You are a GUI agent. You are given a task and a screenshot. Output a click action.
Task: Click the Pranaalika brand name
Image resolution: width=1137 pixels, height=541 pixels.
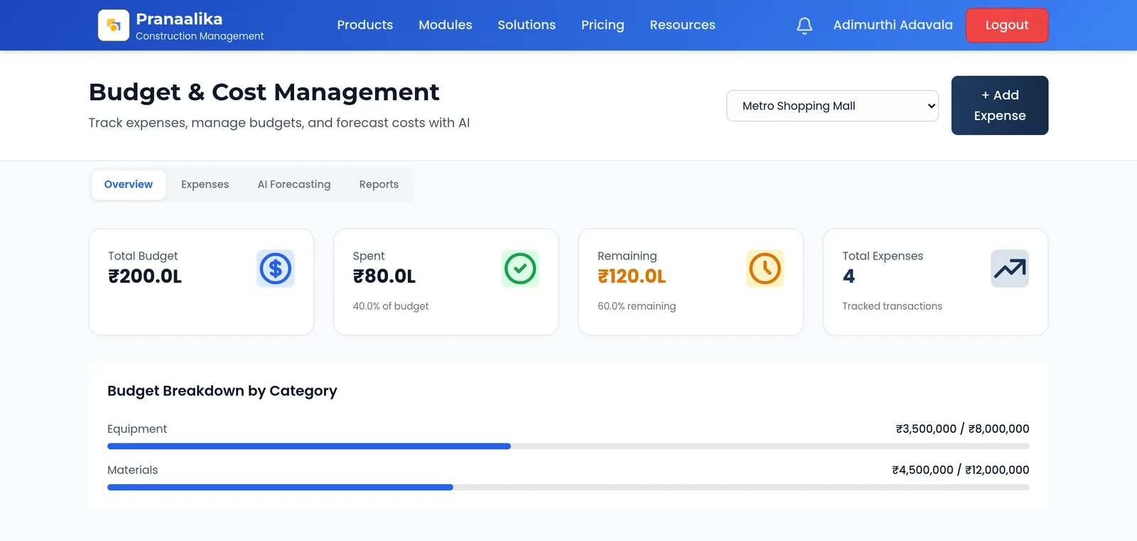[x=179, y=19]
